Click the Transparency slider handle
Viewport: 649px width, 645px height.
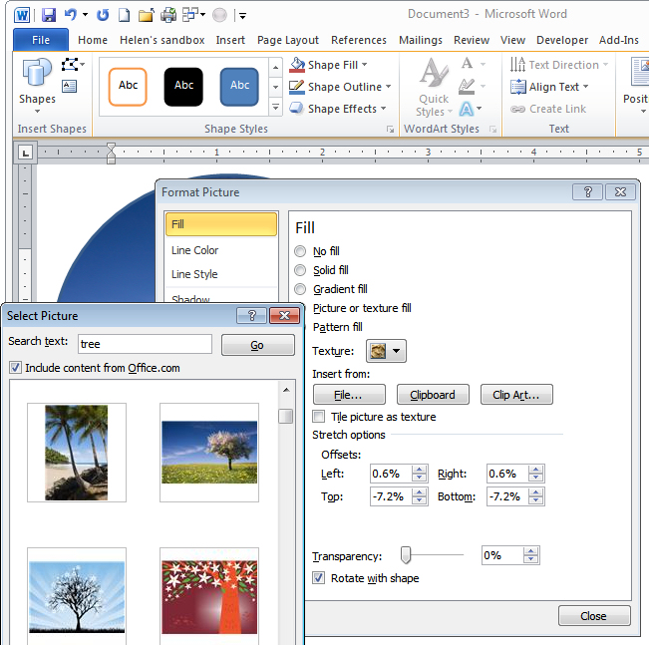pyautogui.click(x=406, y=555)
